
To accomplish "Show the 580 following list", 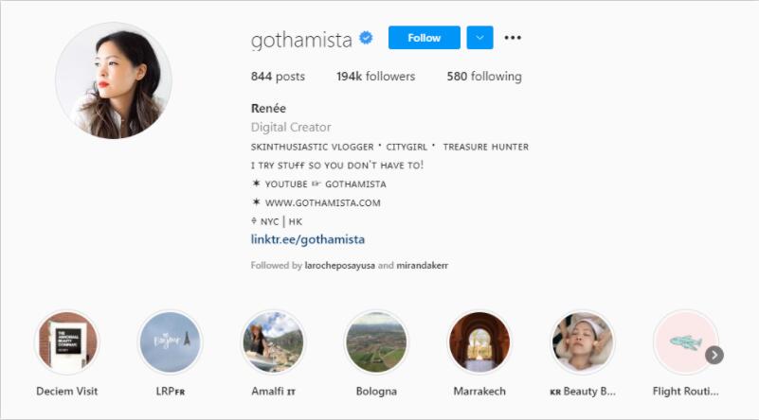I will point(483,77).
